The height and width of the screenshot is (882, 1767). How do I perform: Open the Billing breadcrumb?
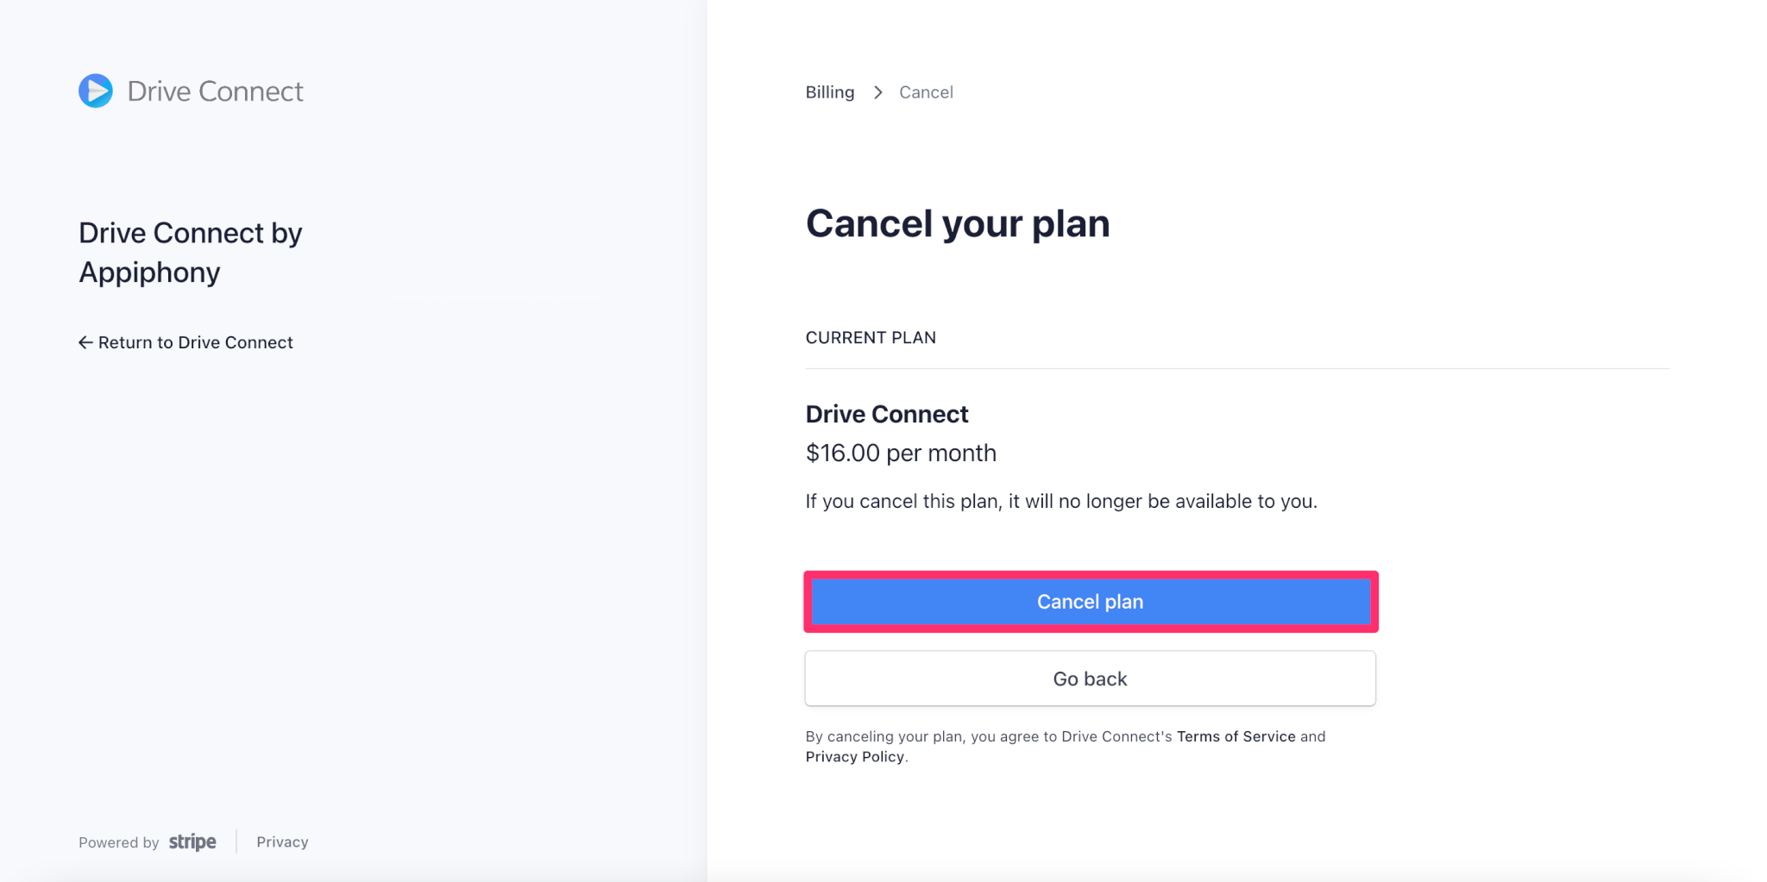click(830, 92)
